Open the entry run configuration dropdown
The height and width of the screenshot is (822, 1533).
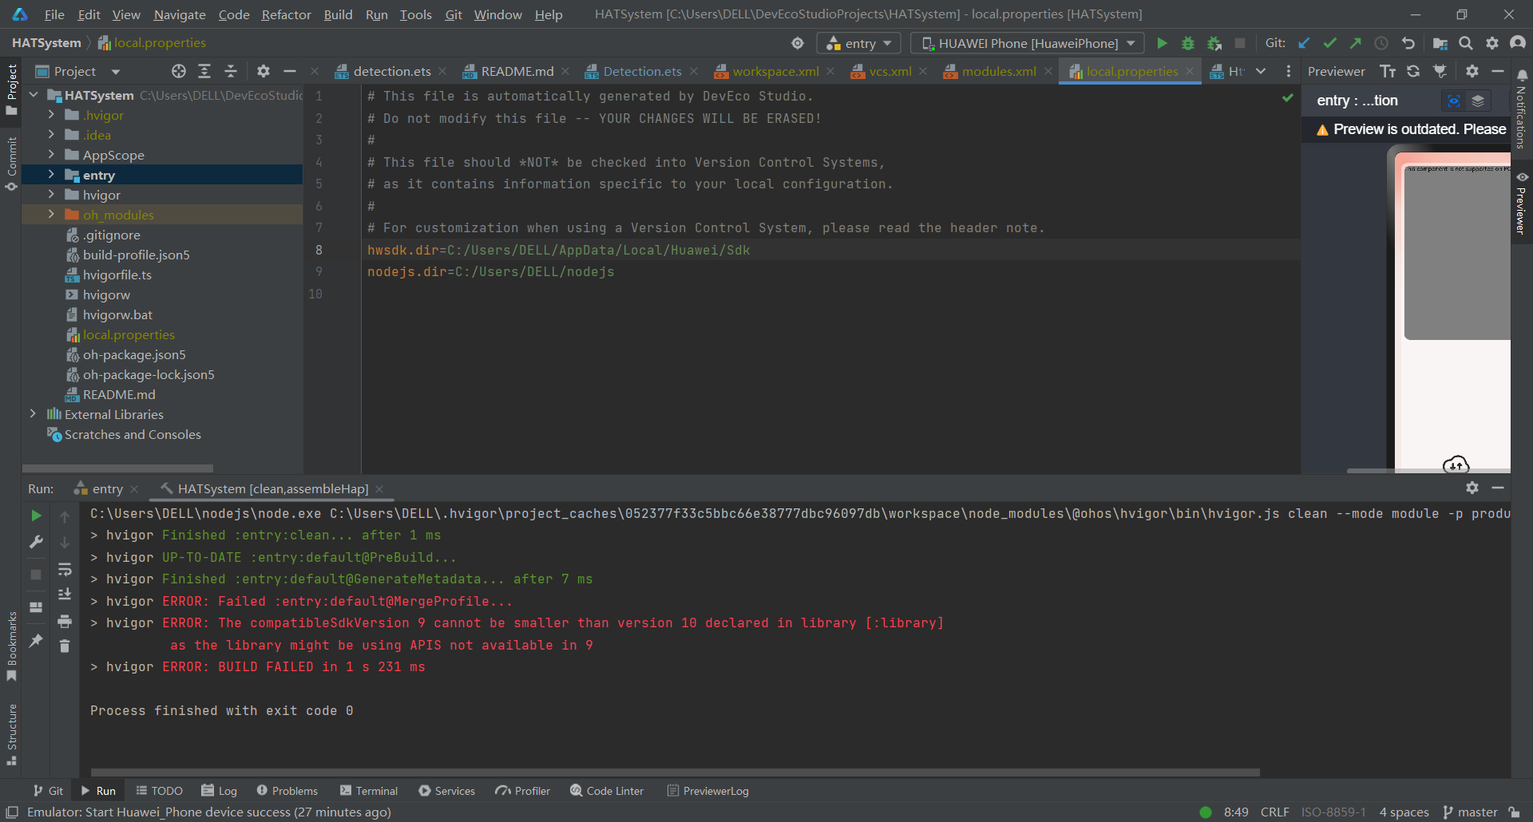(858, 43)
